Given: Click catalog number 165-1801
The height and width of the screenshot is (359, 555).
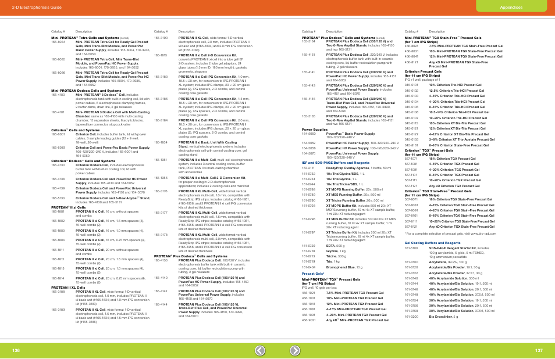Looking at the screenshot, I should click(x=58, y=211).
